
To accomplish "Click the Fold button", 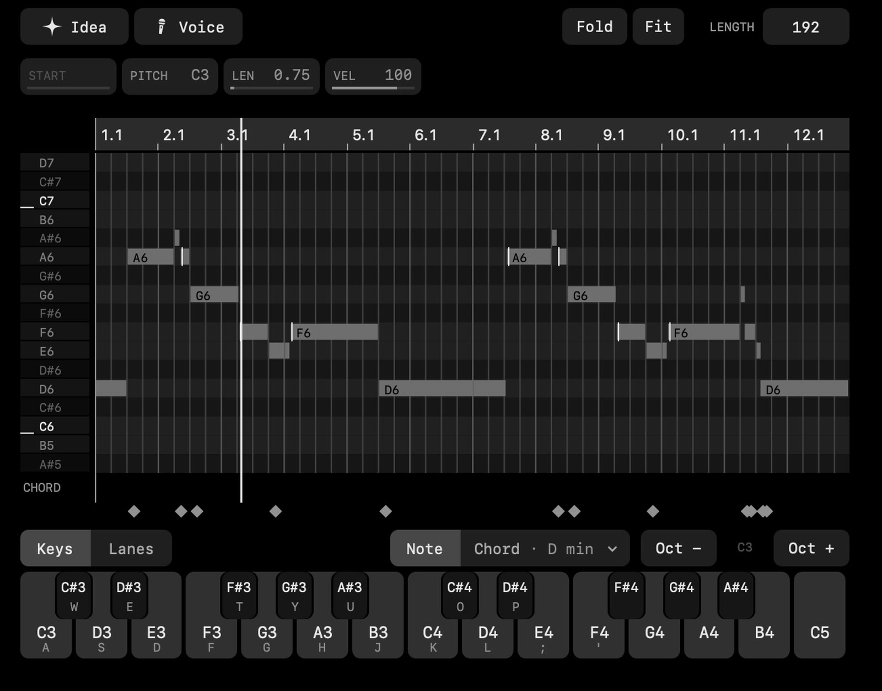I will 594,26.
